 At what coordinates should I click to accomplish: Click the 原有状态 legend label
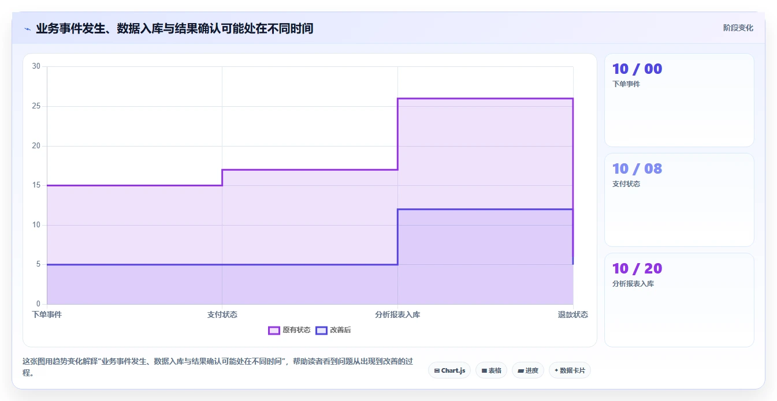pyautogui.click(x=296, y=330)
